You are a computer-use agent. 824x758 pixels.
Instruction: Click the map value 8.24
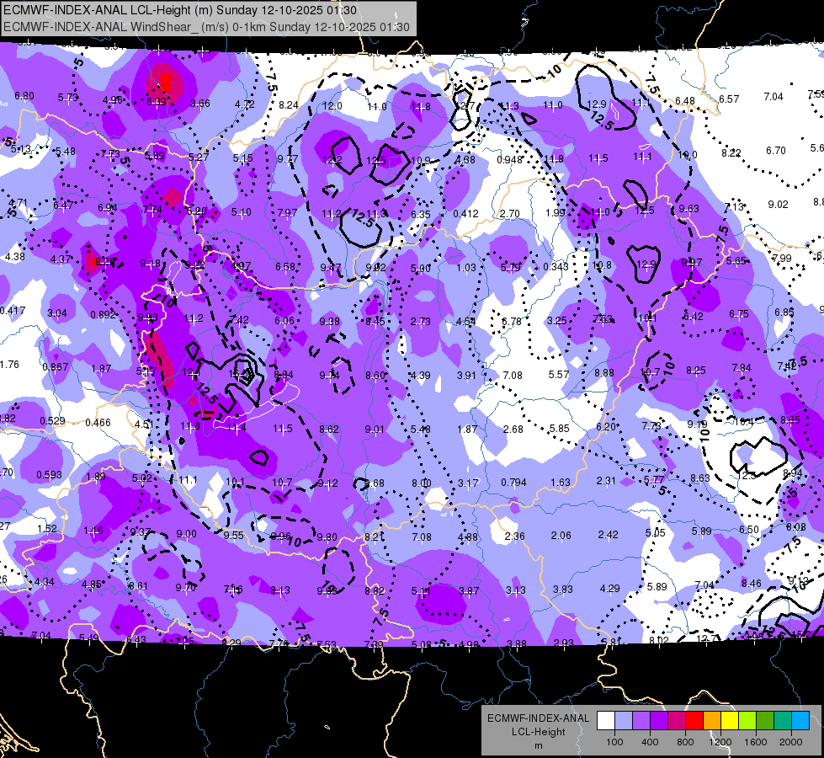[289, 105]
